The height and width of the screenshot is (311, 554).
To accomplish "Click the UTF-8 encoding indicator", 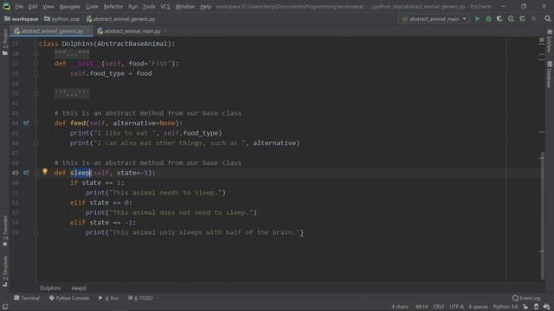I will tap(456, 307).
